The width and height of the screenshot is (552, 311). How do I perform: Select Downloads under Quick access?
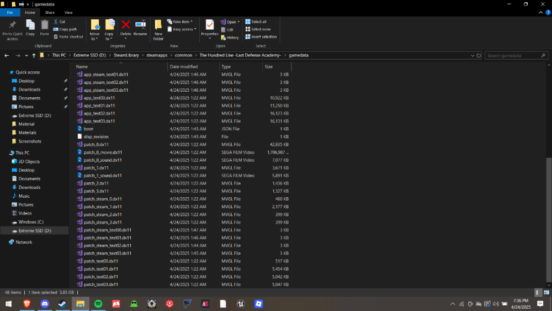(x=29, y=89)
